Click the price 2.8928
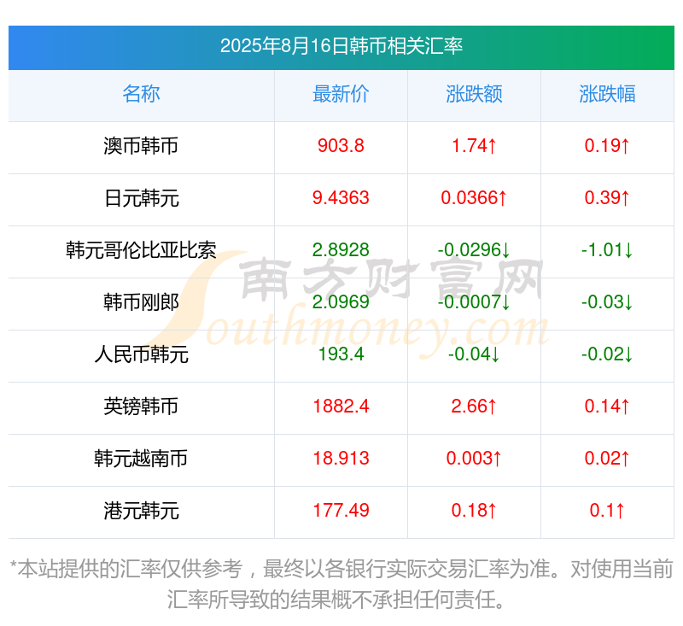The width and height of the screenshot is (683, 626). [341, 250]
